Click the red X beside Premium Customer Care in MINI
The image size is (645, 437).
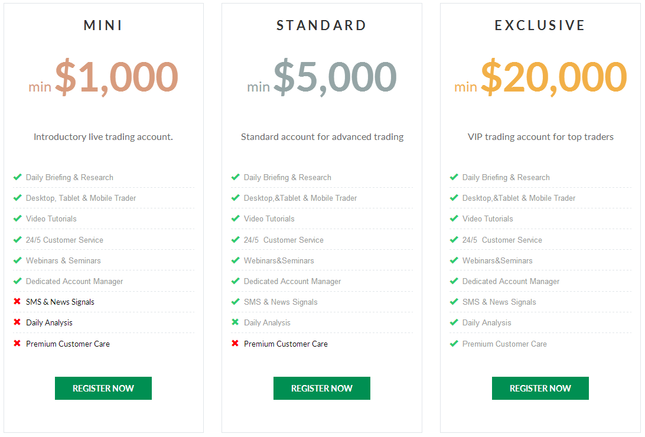(17, 343)
